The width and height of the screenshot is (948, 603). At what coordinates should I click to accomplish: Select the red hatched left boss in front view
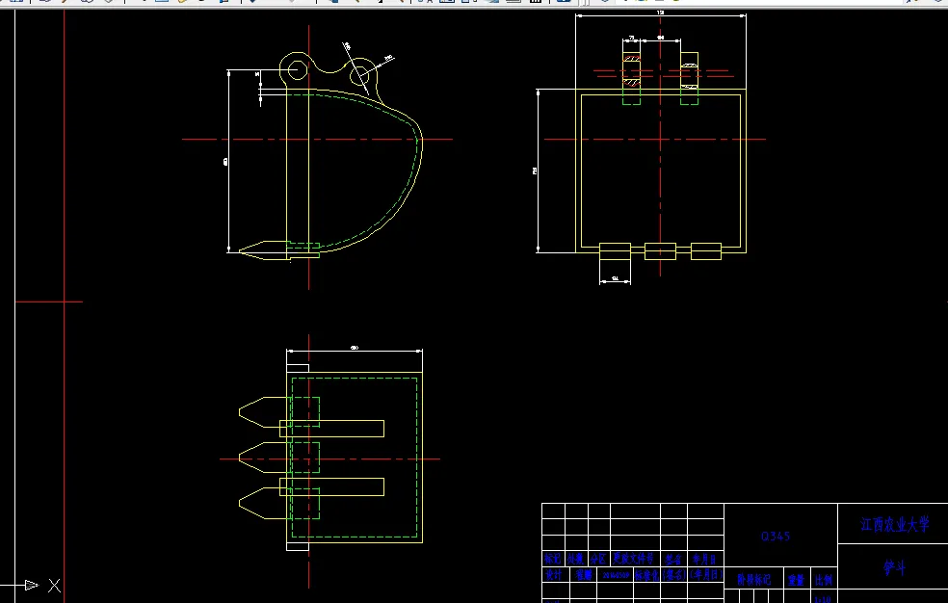(x=631, y=70)
